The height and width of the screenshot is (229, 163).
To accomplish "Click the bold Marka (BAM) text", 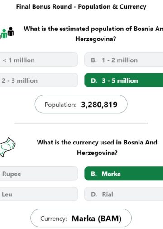I will [96, 219].
